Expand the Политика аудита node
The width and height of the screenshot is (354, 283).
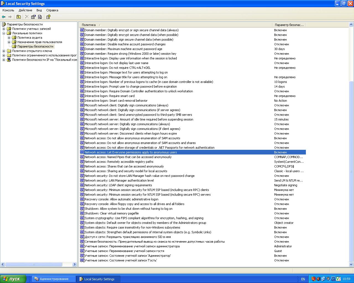pos(9,38)
